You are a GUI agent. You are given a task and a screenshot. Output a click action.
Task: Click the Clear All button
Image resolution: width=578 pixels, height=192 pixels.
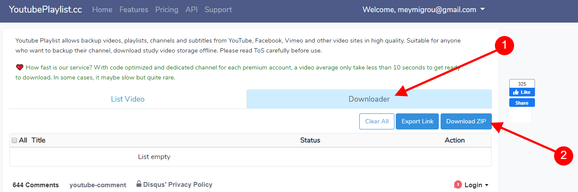pyautogui.click(x=377, y=122)
